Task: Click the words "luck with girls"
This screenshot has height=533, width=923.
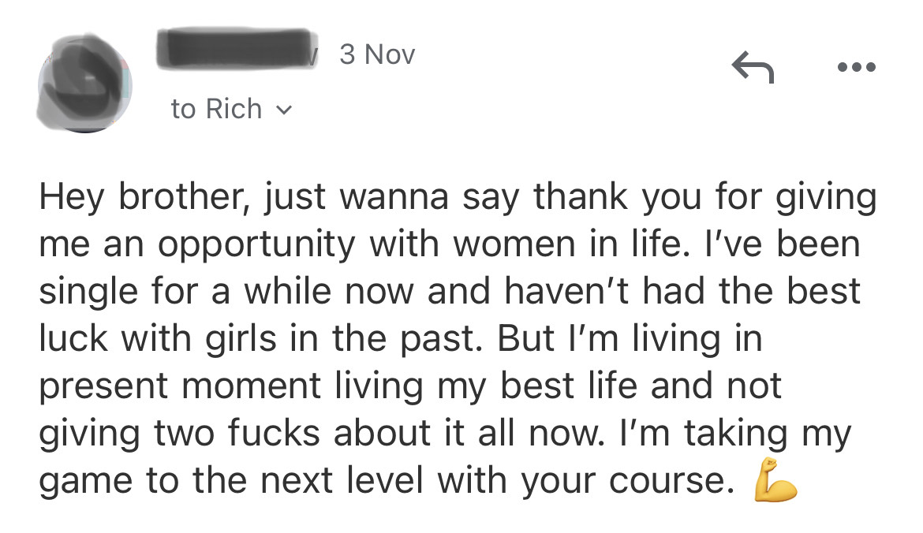Action: [157, 340]
